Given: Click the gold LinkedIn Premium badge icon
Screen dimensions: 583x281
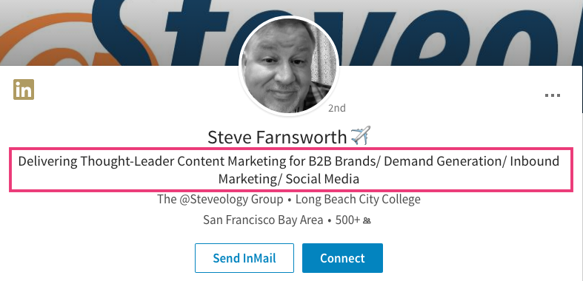Looking at the screenshot, I should [24, 89].
